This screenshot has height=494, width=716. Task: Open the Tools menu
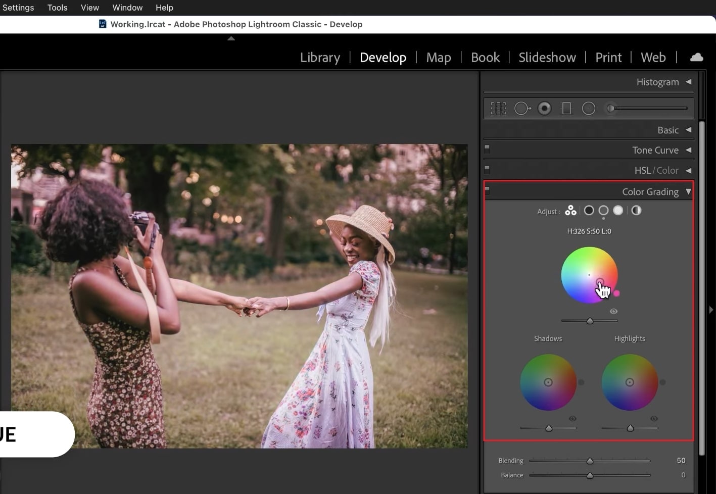[x=57, y=7]
